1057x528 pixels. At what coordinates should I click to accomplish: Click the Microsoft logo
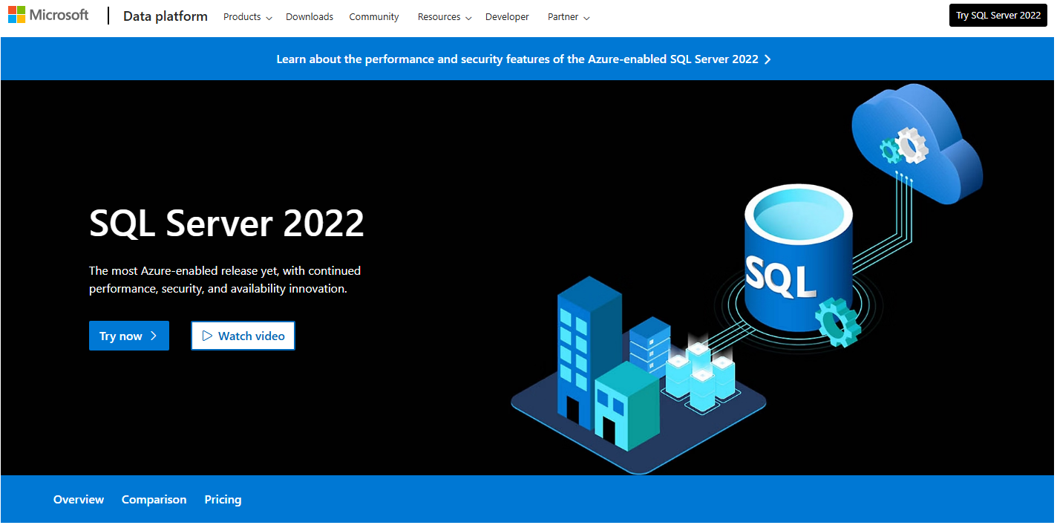click(x=48, y=16)
